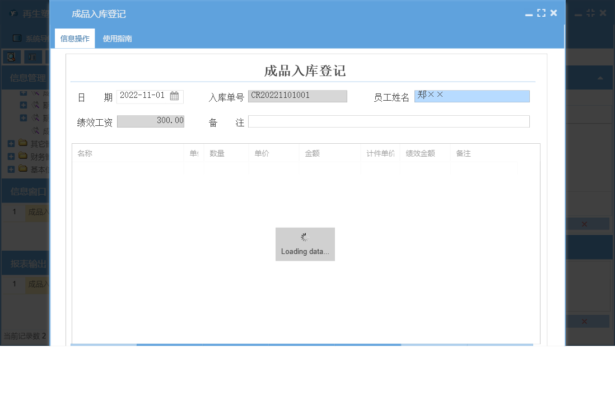Click the second toolbar icon next to the magnifier
615x400 pixels.
click(31, 57)
